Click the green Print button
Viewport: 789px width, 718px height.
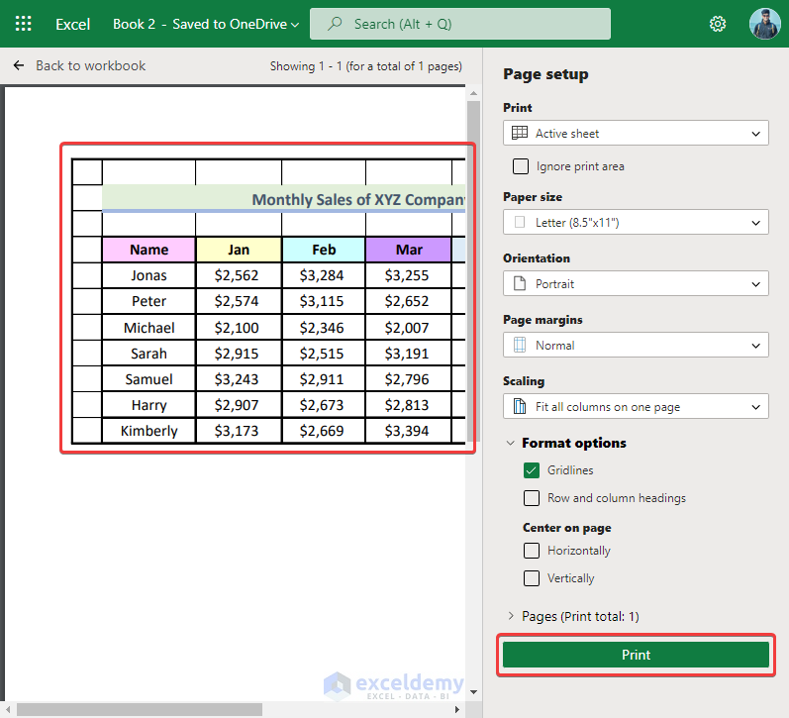coord(636,655)
